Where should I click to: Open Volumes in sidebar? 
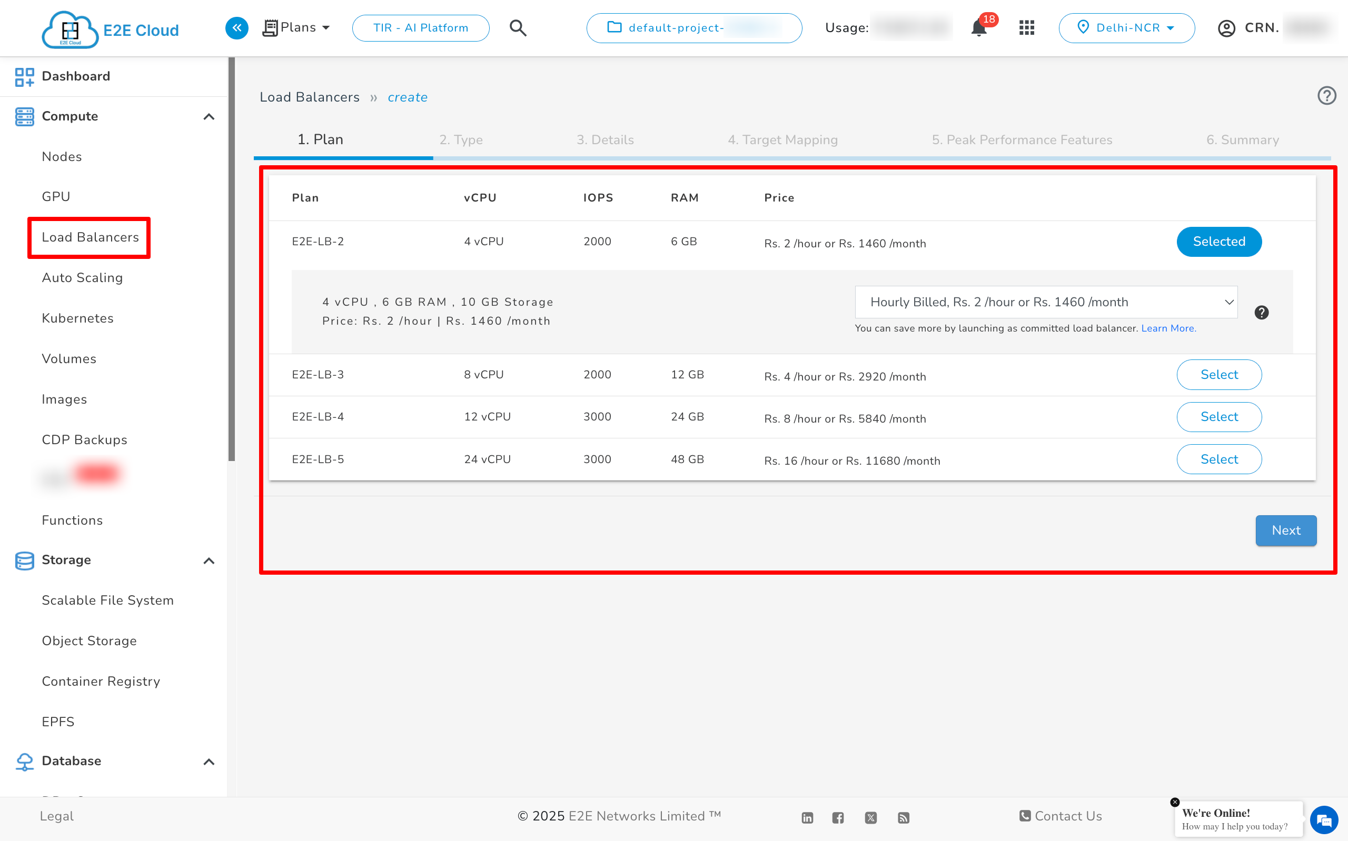pyautogui.click(x=69, y=359)
